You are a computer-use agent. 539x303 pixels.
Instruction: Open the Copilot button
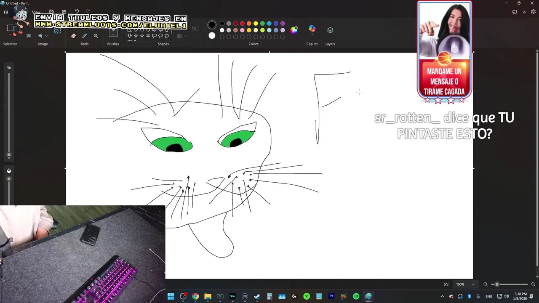click(x=312, y=29)
